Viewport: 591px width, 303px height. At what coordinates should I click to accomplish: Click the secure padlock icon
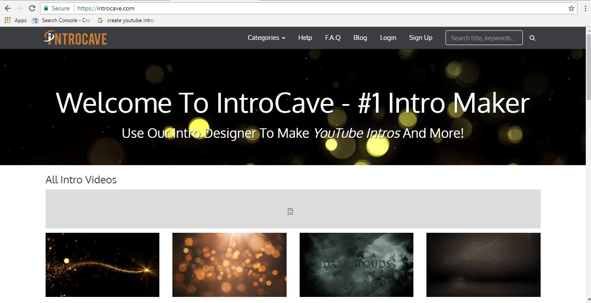(46, 8)
